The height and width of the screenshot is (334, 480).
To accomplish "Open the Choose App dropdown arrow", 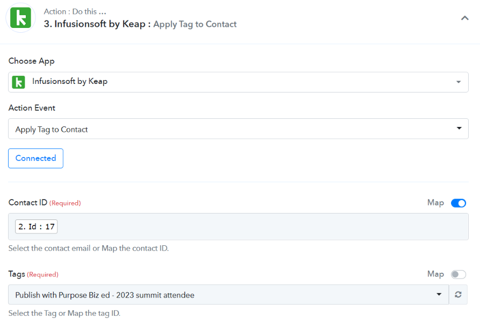I will tap(458, 82).
